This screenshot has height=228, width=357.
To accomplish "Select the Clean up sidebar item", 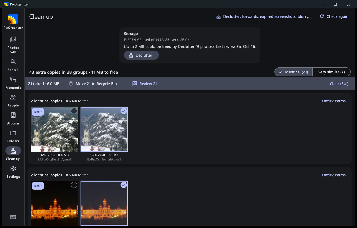I will (x=13, y=154).
